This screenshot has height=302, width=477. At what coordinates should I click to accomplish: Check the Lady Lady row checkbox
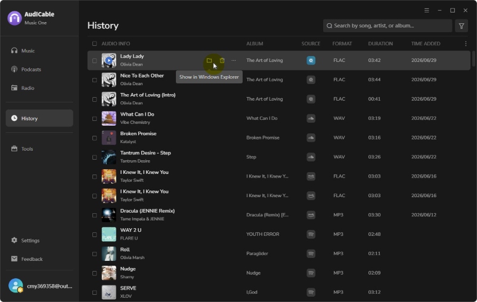pyautogui.click(x=94, y=61)
